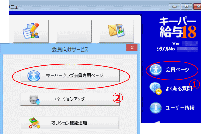Click the blue person icon beside 会員ページ
The image size is (201, 134).
(155, 70)
